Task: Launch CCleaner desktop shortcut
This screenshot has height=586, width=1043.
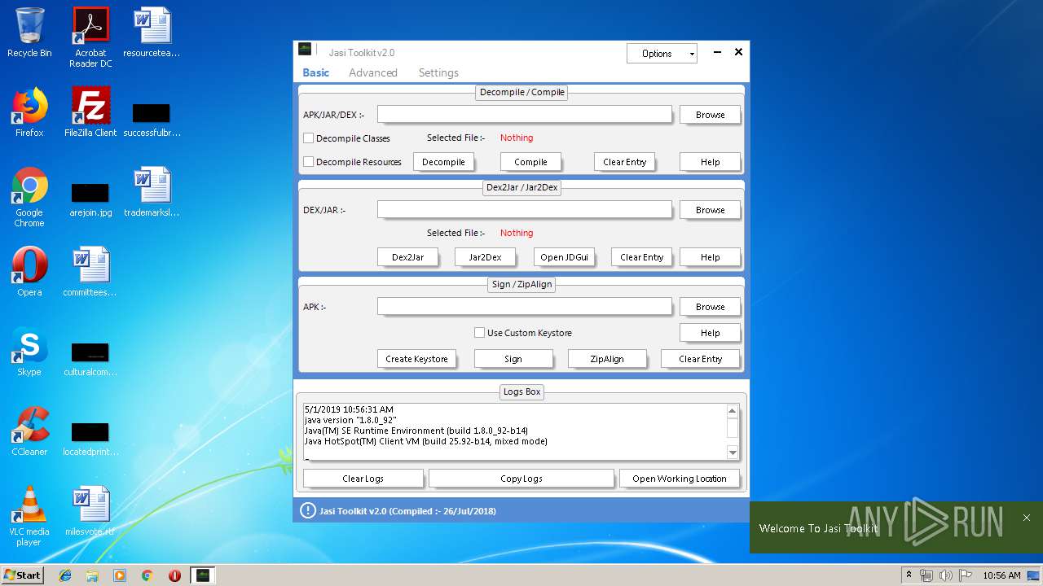Action: 29,431
